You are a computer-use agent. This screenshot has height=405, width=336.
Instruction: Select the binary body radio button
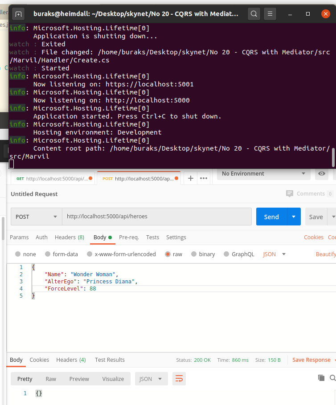(194, 254)
